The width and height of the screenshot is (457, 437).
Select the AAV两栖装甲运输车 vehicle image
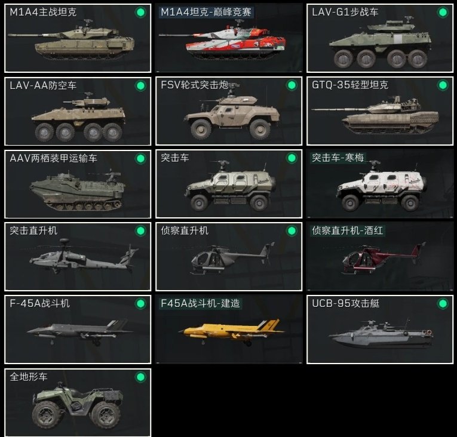point(78,189)
